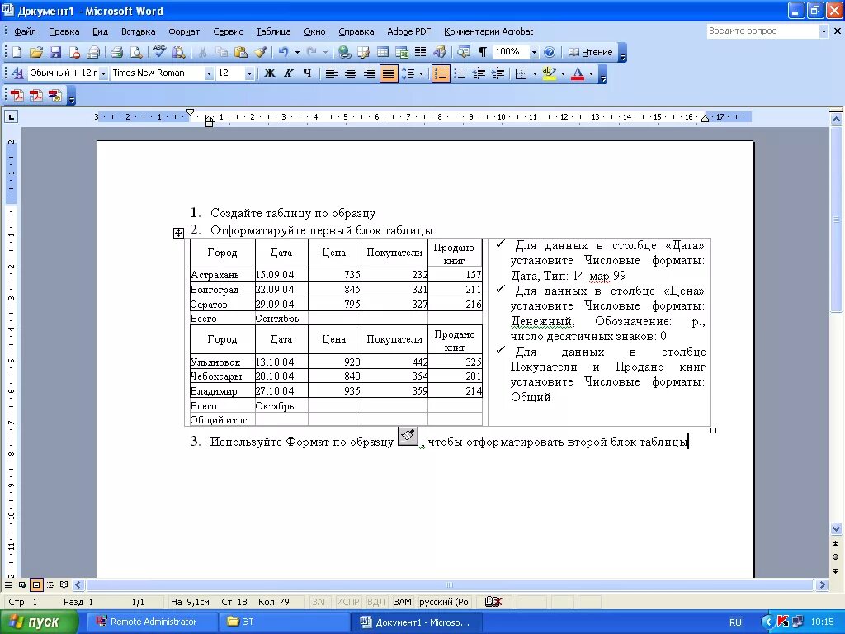Image resolution: width=845 pixels, height=634 pixels.
Task: Expand the font color dropdown arrow
Action: 591,73
